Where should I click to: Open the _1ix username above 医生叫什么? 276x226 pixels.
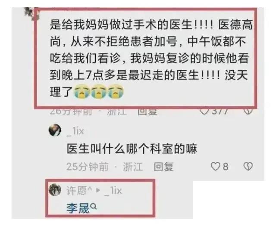[75, 131]
